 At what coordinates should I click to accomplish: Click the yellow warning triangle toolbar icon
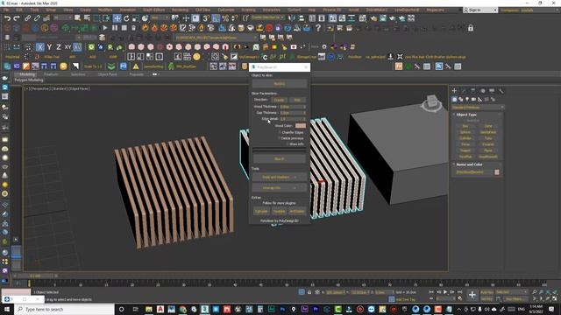pyautogui.click(x=136, y=66)
